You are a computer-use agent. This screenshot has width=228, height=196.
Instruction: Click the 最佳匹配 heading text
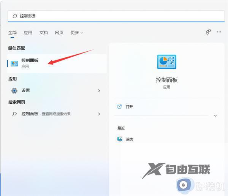click(x=16, y=48)
